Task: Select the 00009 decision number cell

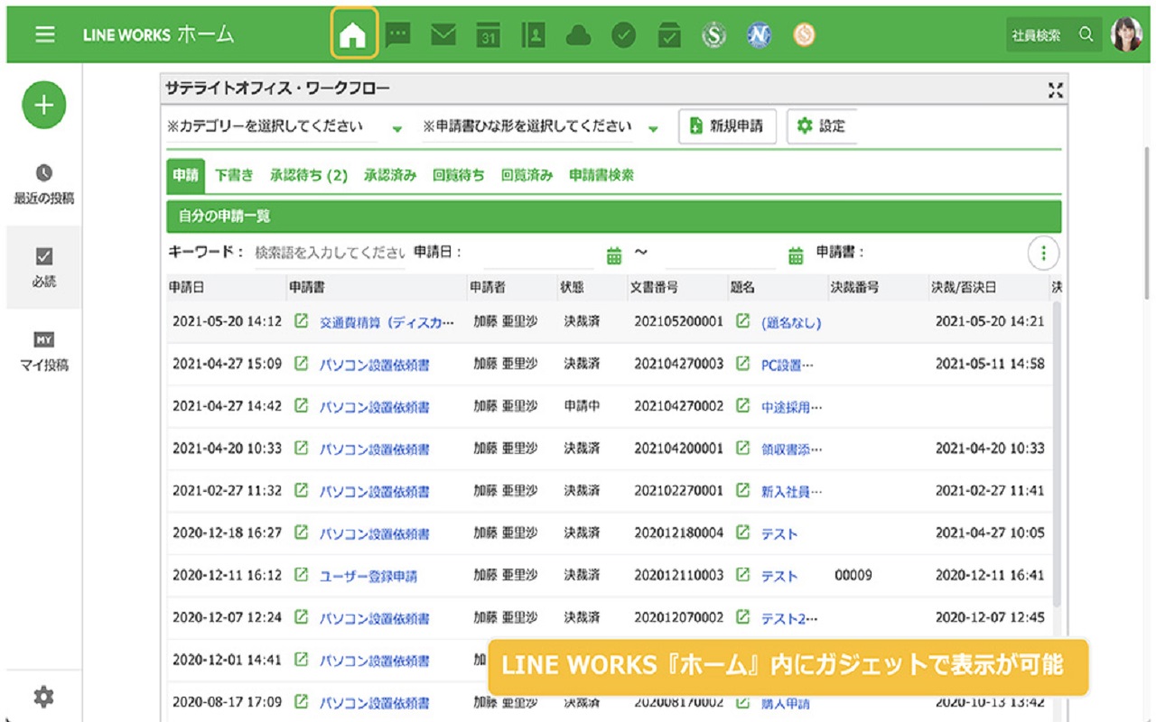Action: pos(853,575)
